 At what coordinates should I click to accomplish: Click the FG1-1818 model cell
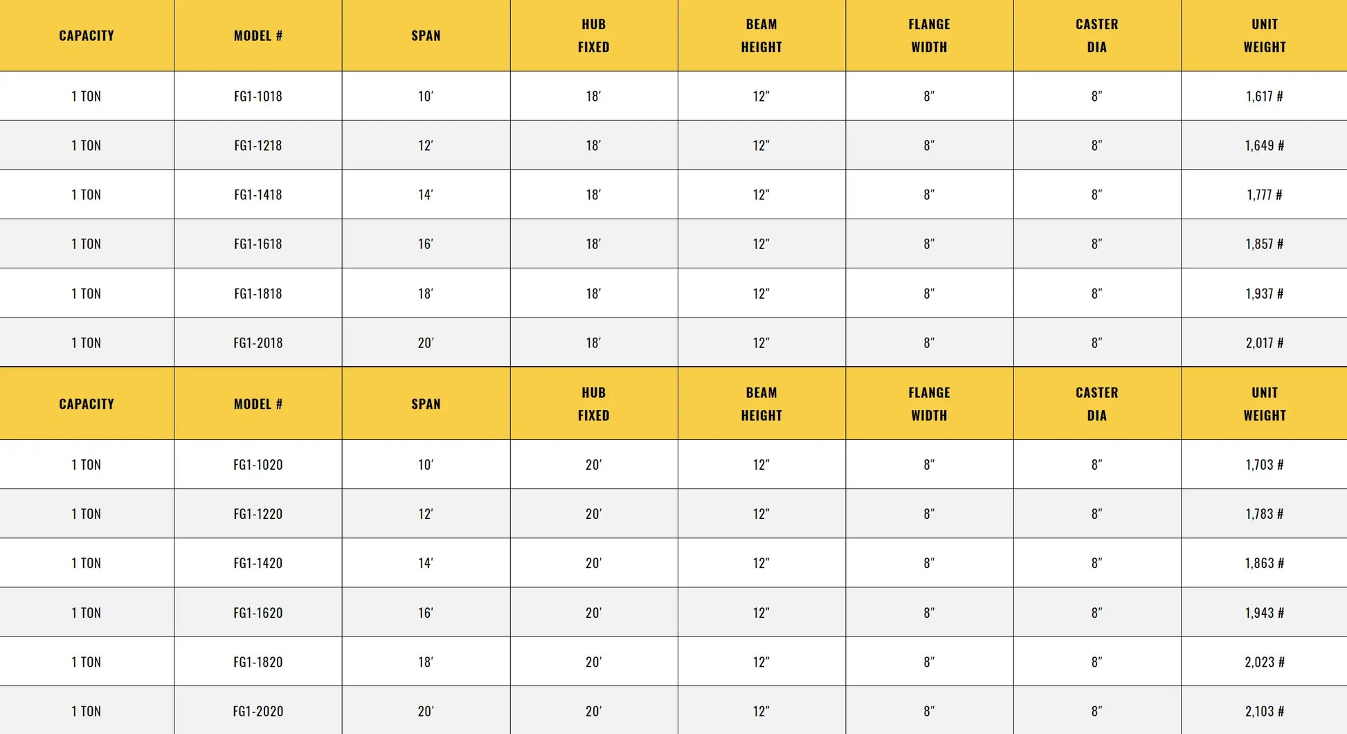(x=257, y=293)
